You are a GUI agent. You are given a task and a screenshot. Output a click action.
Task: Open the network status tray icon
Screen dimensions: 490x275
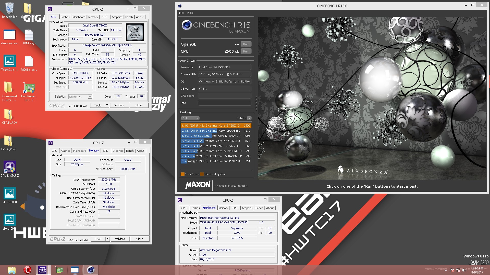(458, 270)
